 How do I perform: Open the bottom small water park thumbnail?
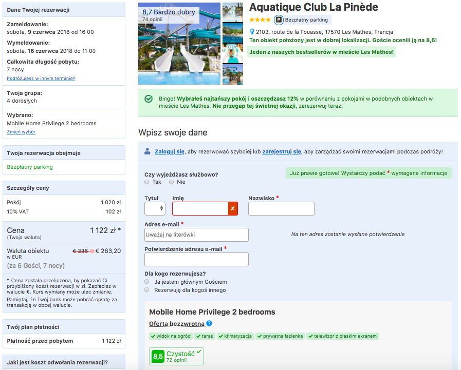point(233,74)
